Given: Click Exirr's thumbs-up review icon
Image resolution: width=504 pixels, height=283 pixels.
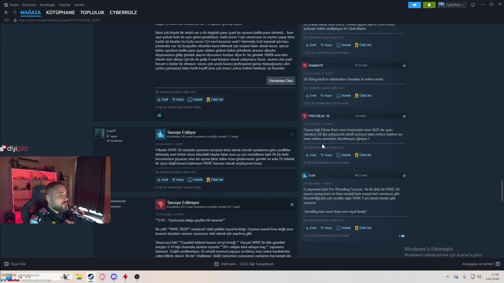Looking at the screenshot, I should (304, 175).
